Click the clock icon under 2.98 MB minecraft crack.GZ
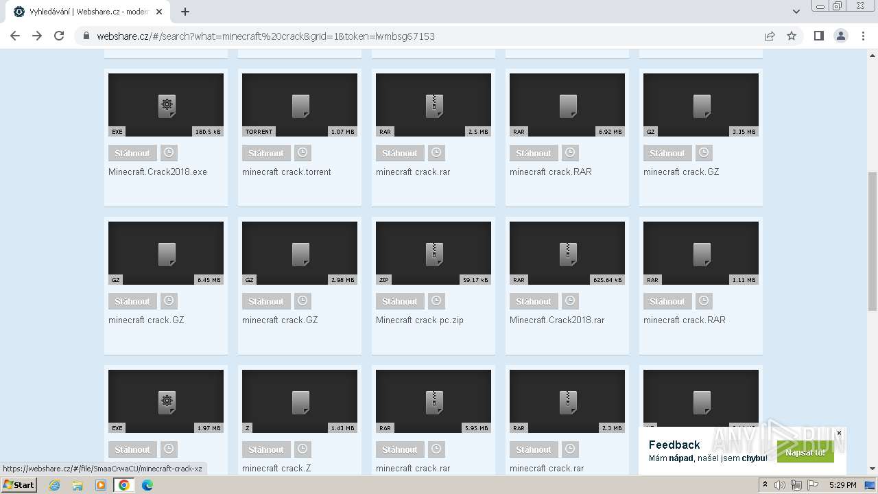The image size is (878, 494). point(302,301)
